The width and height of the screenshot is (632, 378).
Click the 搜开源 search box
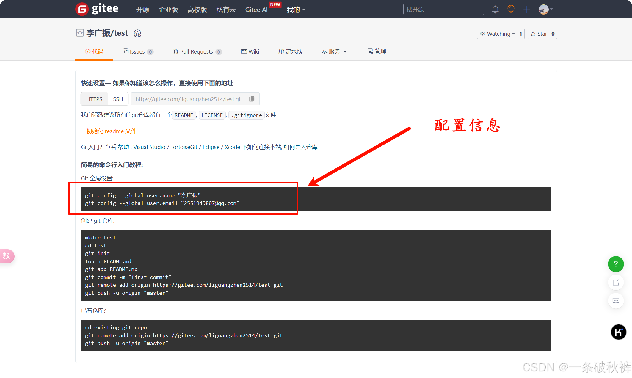(443, 9)
